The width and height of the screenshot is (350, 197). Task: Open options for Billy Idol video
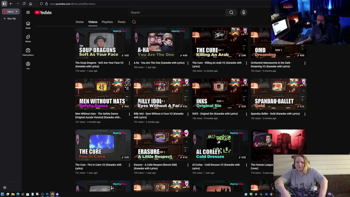click(x=188, y=114)
